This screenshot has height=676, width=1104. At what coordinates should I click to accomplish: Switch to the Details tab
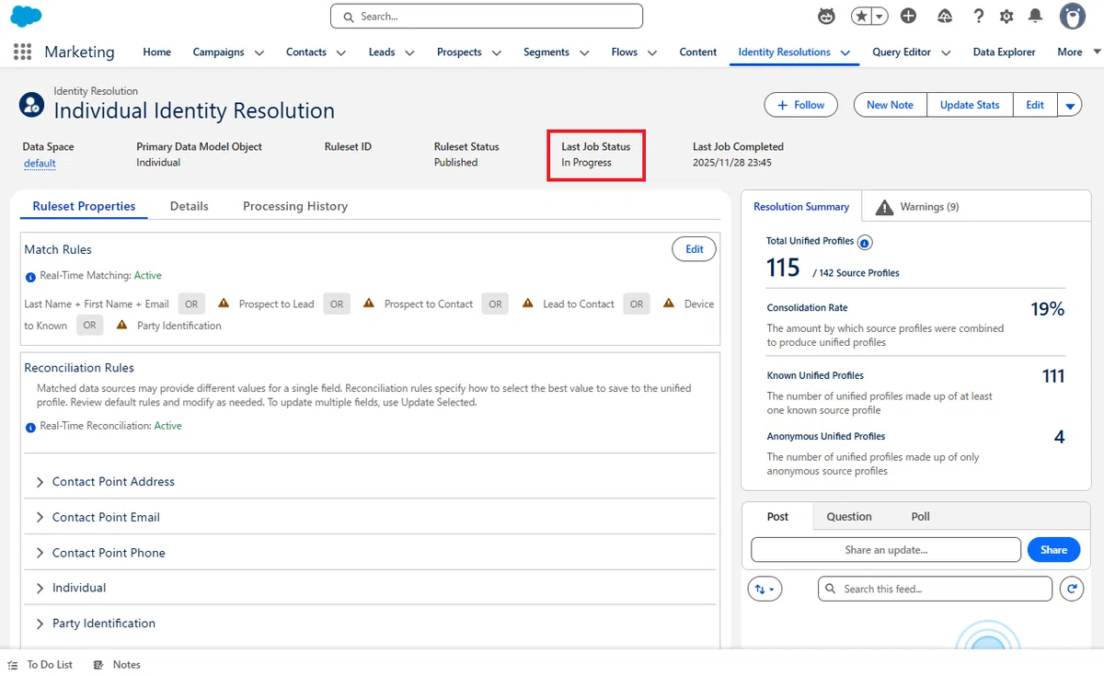click(x=190, y=206)
